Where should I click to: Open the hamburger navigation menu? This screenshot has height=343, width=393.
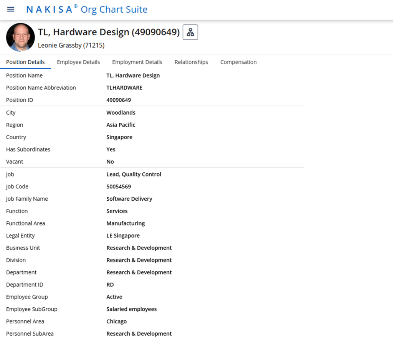[x=10, y=9]
